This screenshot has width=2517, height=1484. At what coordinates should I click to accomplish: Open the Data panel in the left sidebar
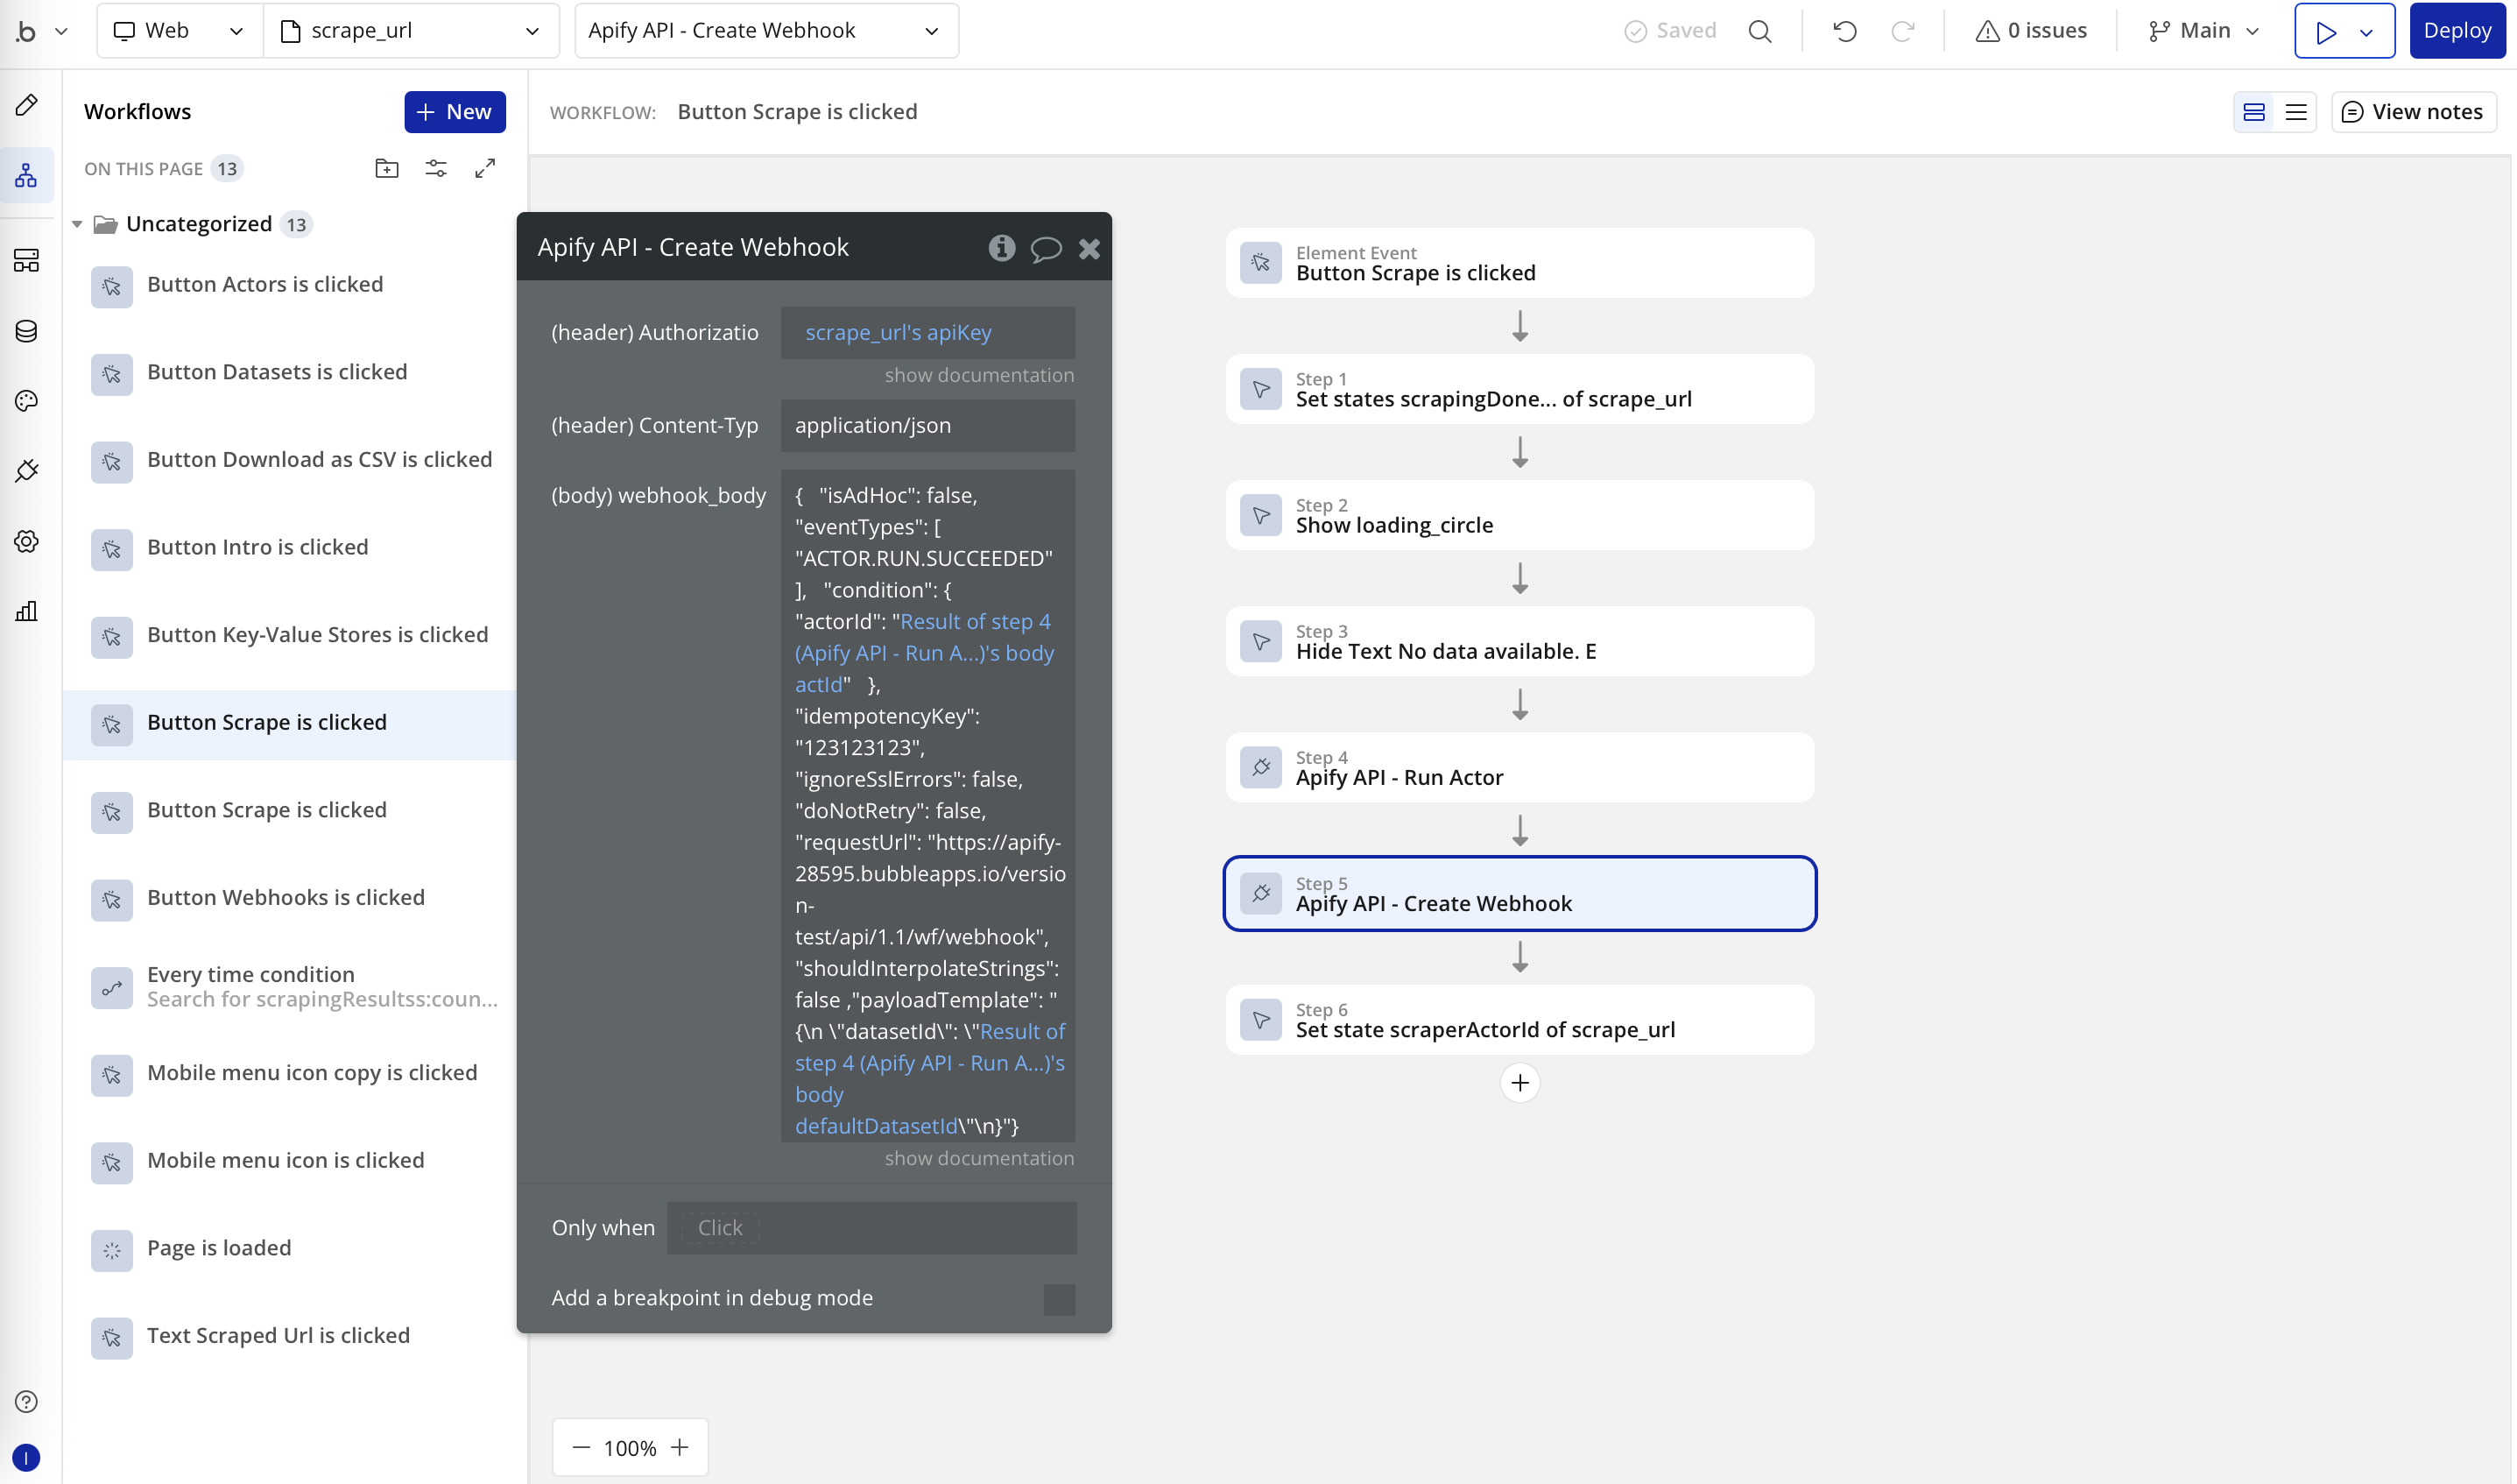point(27,331)
